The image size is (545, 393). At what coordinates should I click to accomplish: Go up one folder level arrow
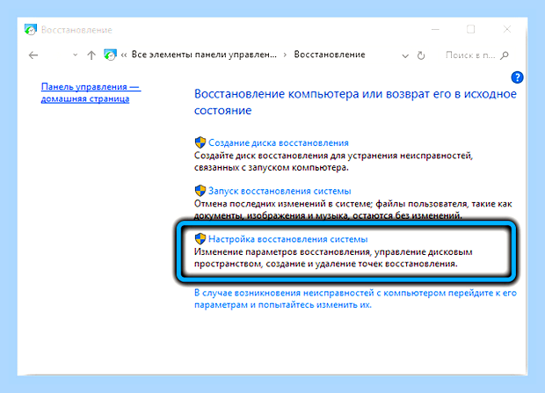point(91,55)
